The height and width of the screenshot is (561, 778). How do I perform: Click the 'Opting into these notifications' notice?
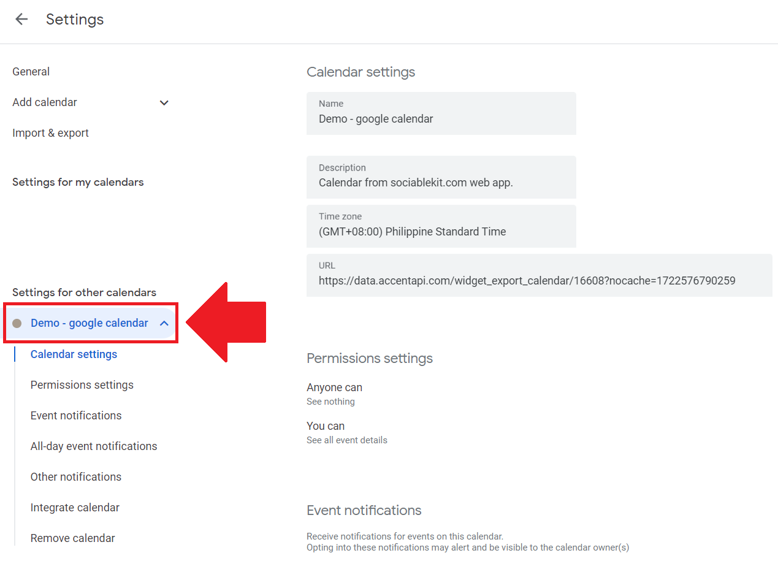[x=468, y=548]
